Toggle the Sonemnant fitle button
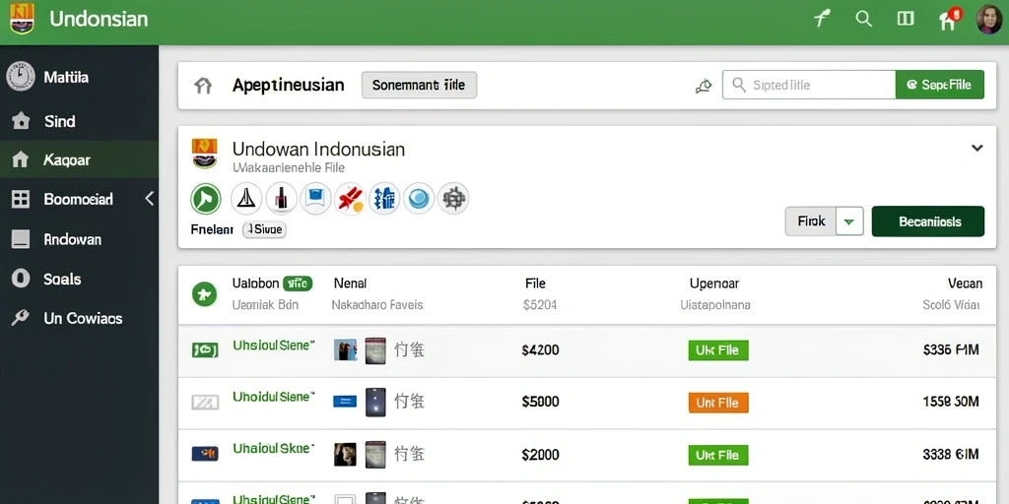Viewport: 1009px width, 504px height. point(419,85)
